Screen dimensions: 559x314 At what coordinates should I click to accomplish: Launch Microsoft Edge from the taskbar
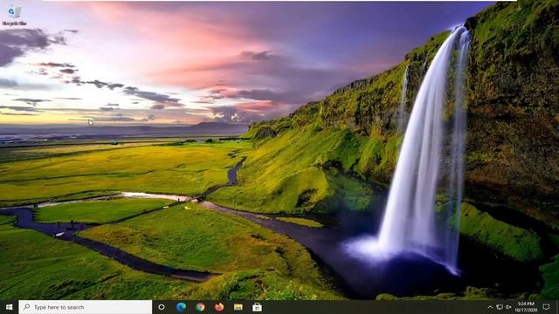tap(181, 307)
